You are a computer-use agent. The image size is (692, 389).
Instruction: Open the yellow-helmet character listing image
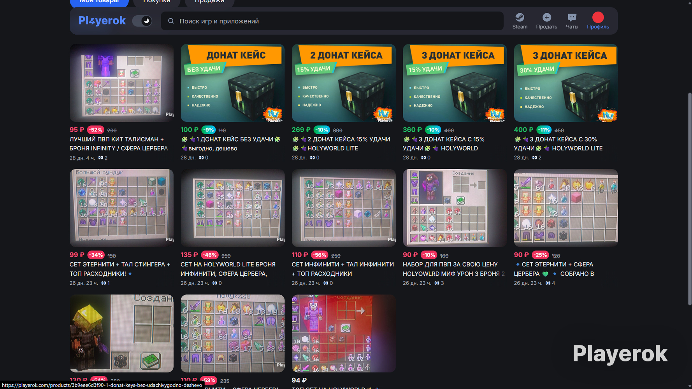click(121, 333)
